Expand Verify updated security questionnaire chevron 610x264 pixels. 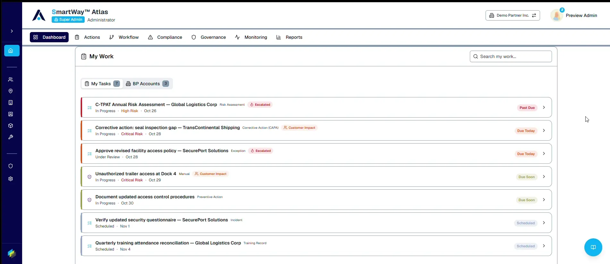544,223
